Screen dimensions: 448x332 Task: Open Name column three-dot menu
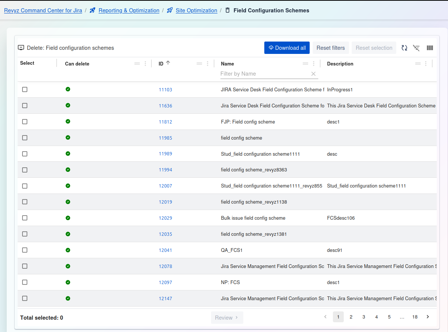pyautogui.click(x=314, y=64)
